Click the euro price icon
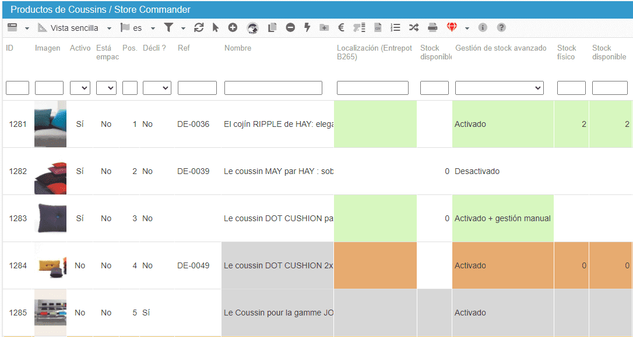The width and height of the screenshot is (633, 337). 341,28
